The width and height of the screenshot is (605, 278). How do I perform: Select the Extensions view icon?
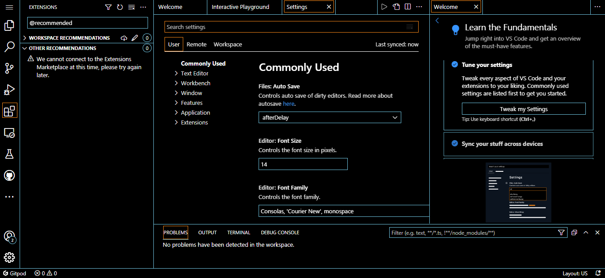click(10, 110)
